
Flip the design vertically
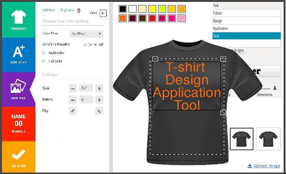(99, 111)
